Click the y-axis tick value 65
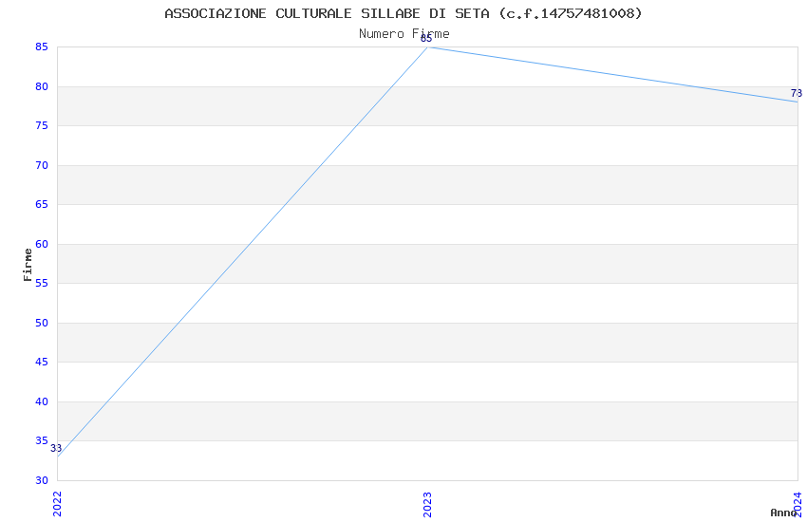 point(42,204)
